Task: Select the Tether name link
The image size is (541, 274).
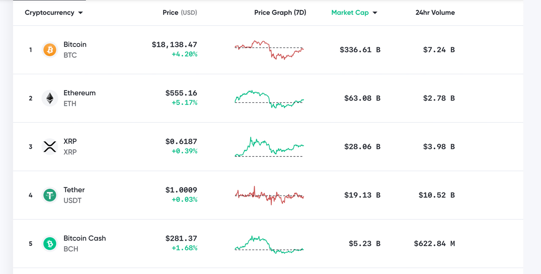Action: click(74, 190)
